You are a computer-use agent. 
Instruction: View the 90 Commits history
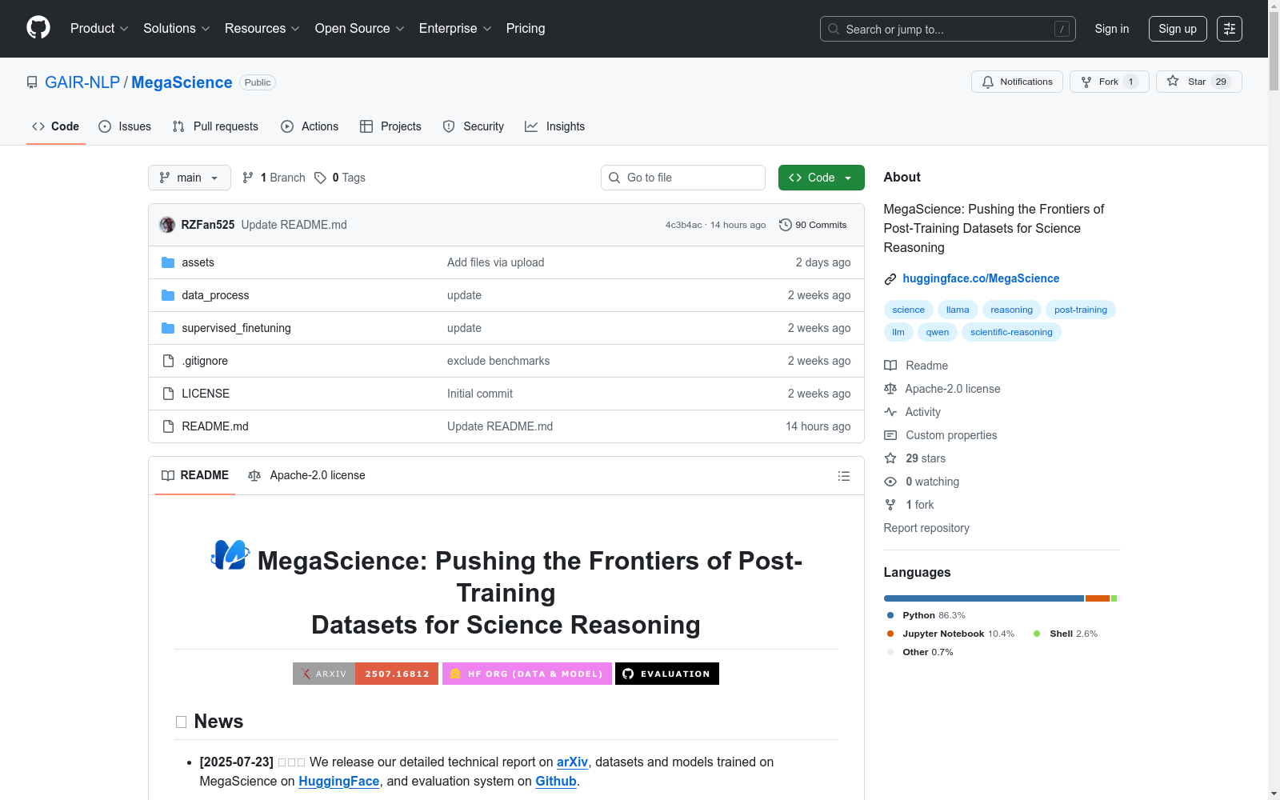(813, 225)
